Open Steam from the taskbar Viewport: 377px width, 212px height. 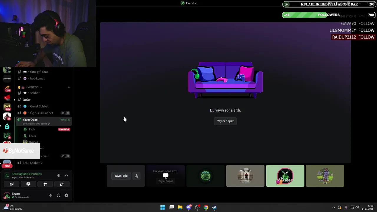click(x=214, y=207)
